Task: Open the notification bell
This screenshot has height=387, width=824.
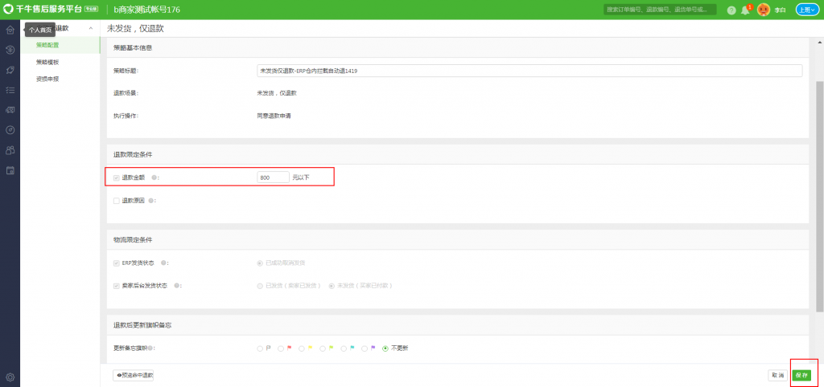Action: tap(744, 10)
